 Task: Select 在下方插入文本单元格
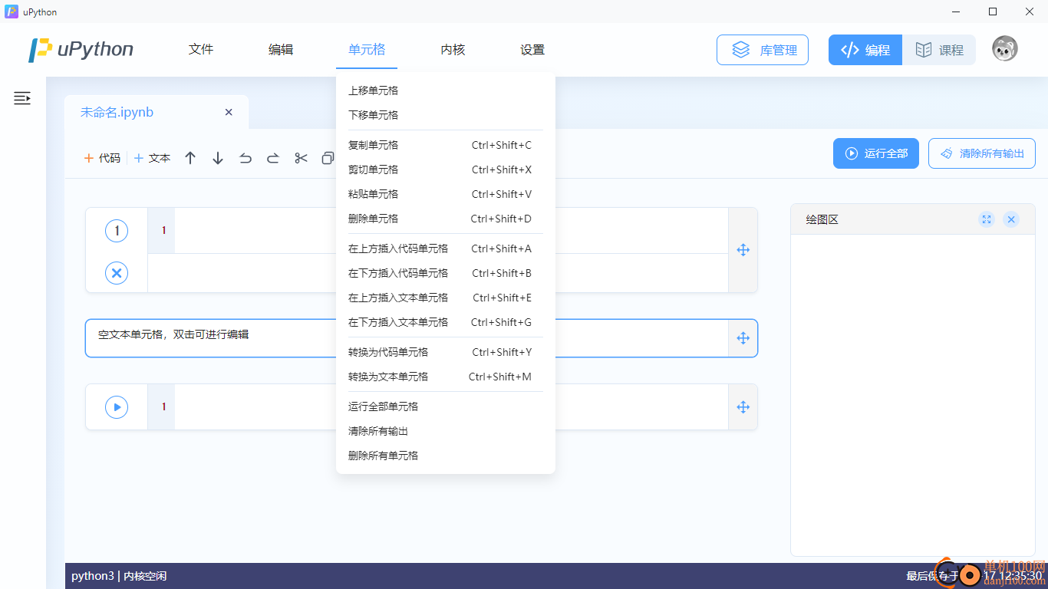click(445, 322)
